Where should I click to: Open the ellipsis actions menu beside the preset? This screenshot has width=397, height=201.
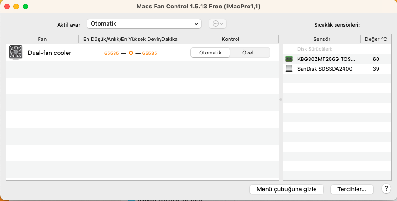pos(218,24)
